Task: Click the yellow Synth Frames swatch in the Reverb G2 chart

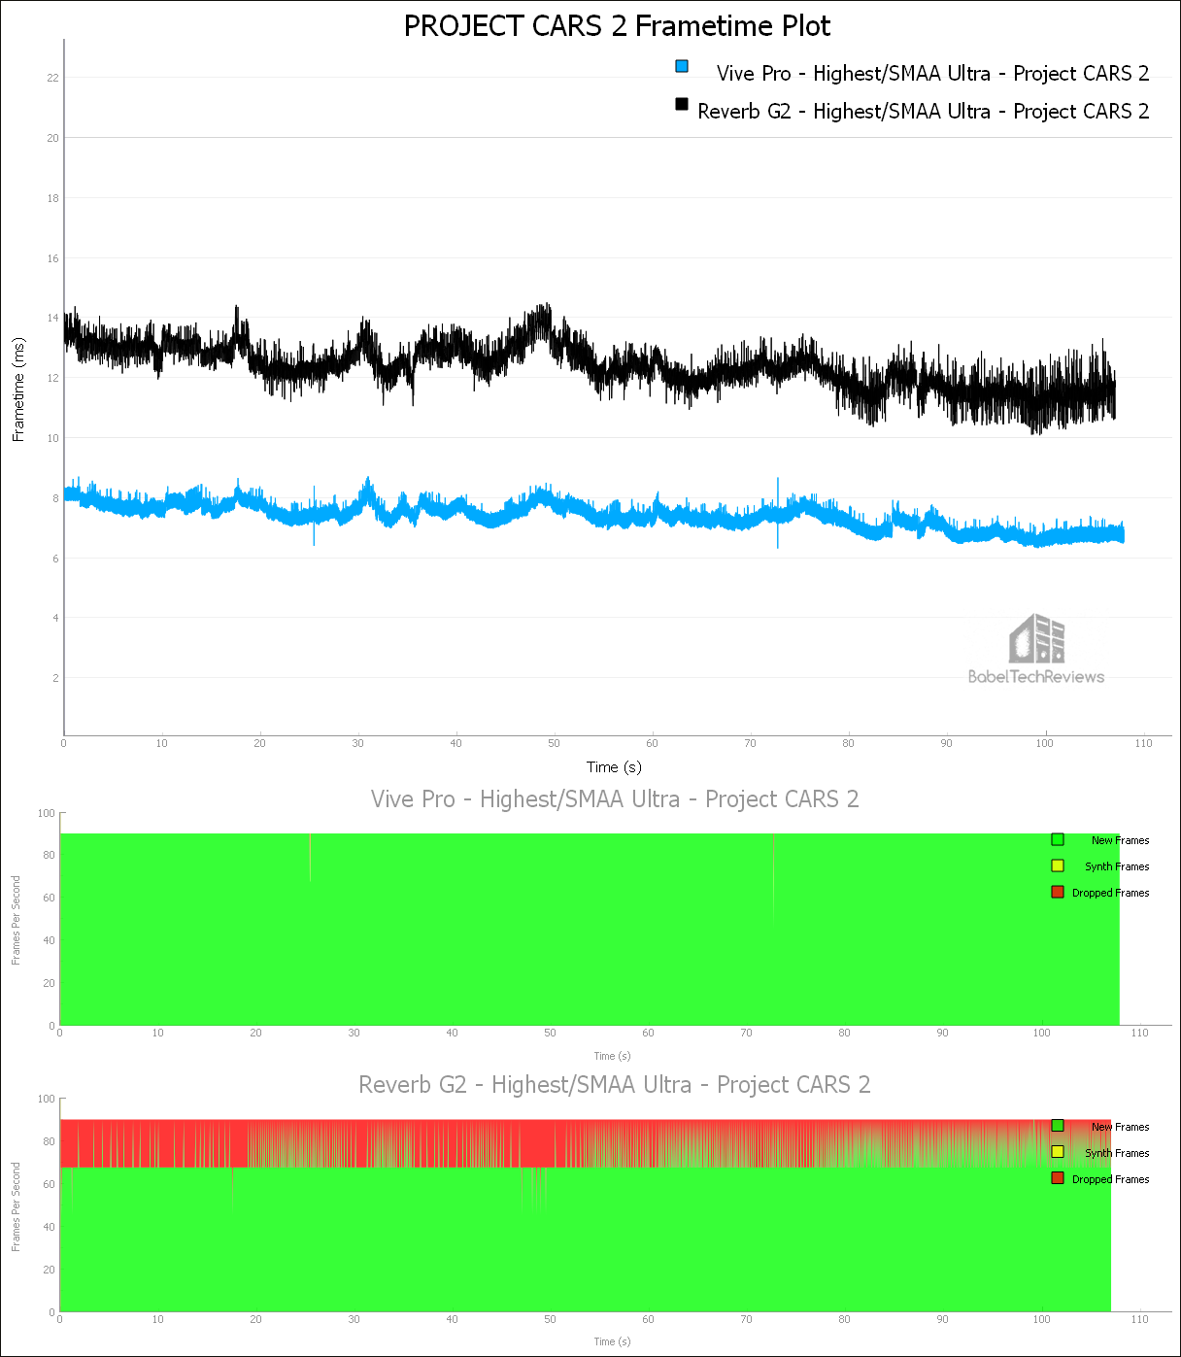Action: (1058, 1152)
